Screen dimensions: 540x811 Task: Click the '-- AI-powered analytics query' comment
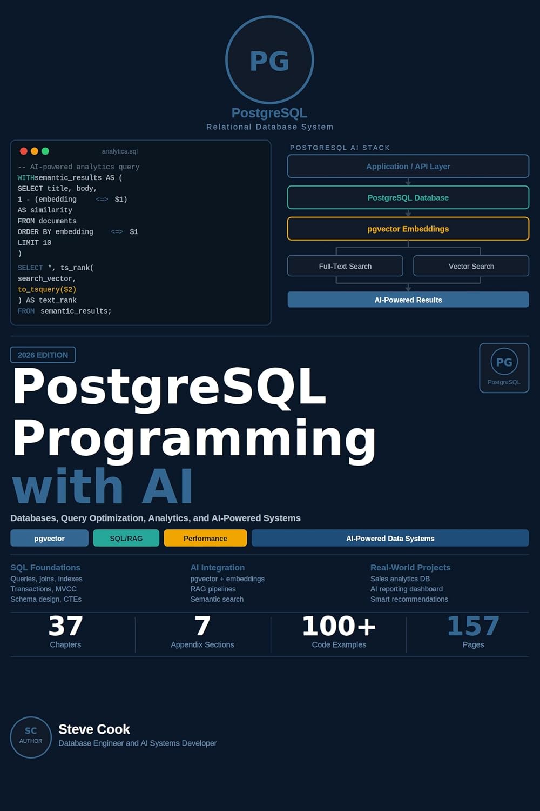coord(79,167)
